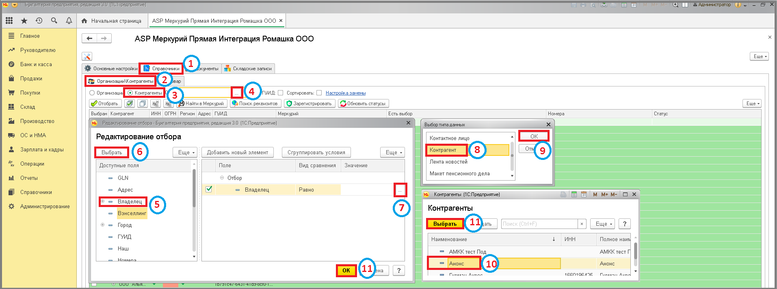The width and height of the screenshot is (777, 289).
Task: Open Favorites star icon
Action: (24, 21)
